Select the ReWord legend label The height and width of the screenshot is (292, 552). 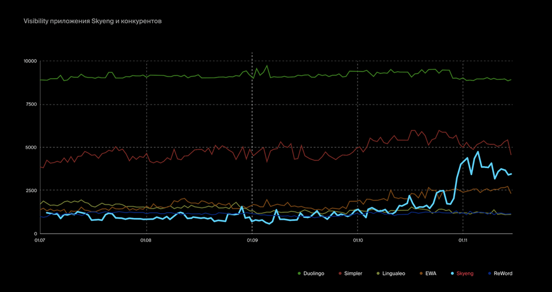point(503,273)
